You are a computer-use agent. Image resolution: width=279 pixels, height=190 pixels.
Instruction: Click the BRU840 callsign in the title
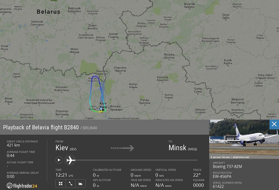tap(90, 128)
